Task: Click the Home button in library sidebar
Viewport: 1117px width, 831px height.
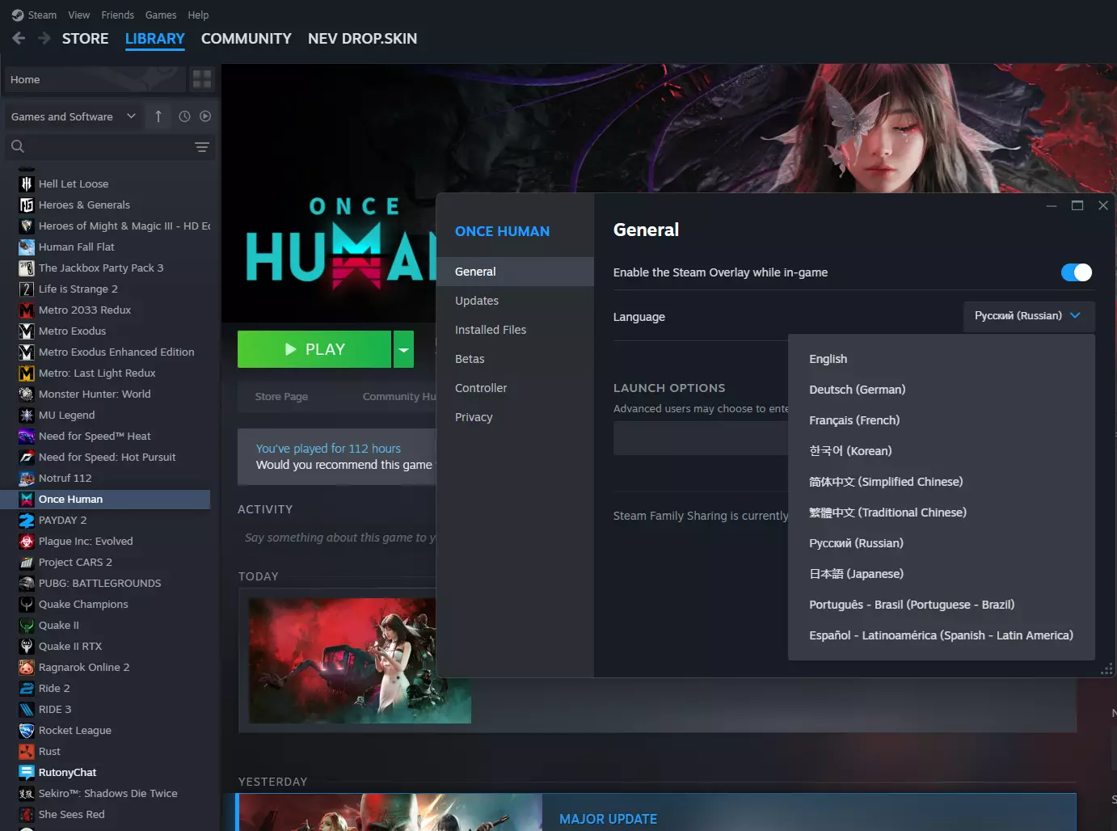Action: pos(95,79)
